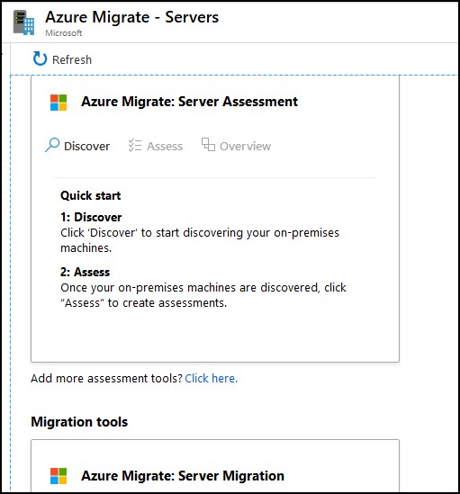Click the Assess checklist icon
Screen dimensions: 460x494
coord(135,146)
